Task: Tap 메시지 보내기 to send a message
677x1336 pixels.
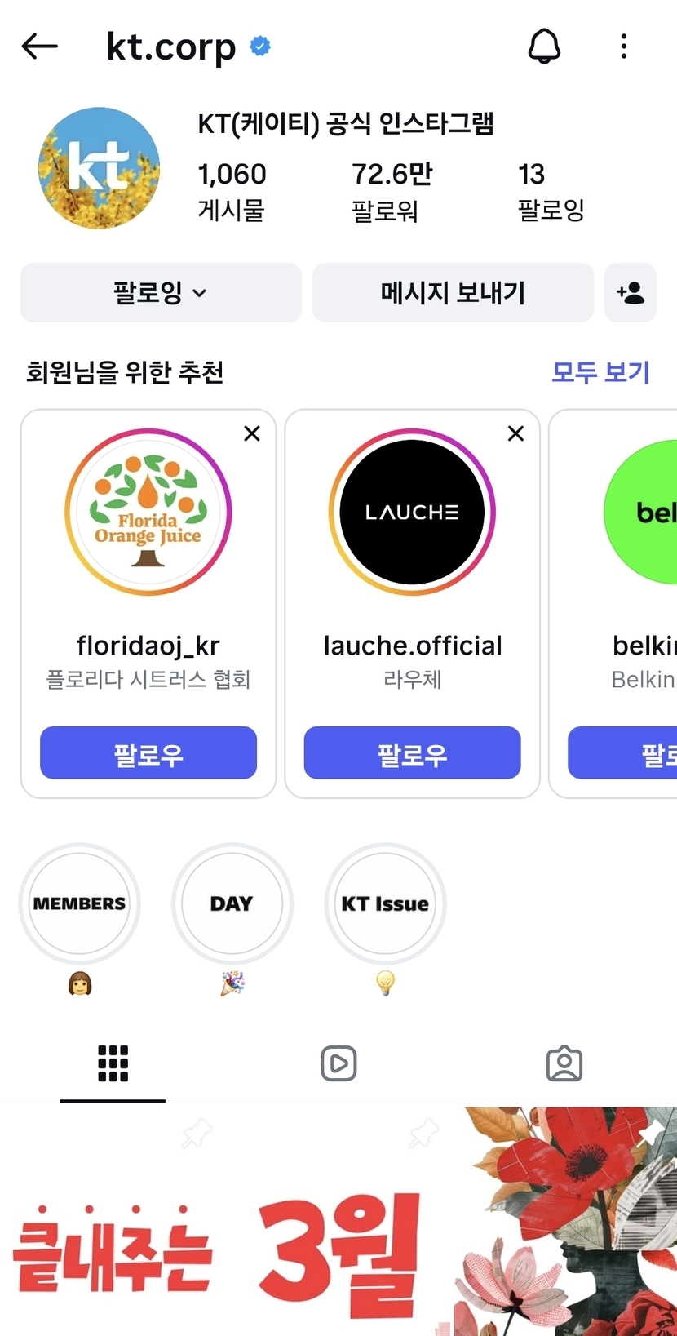Action: click(453, 293)
